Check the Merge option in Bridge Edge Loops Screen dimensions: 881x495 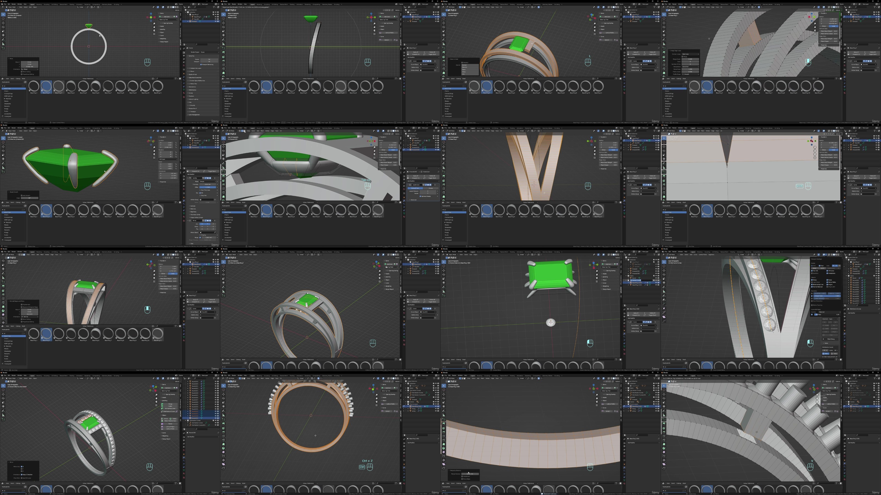tap(682, 57)
